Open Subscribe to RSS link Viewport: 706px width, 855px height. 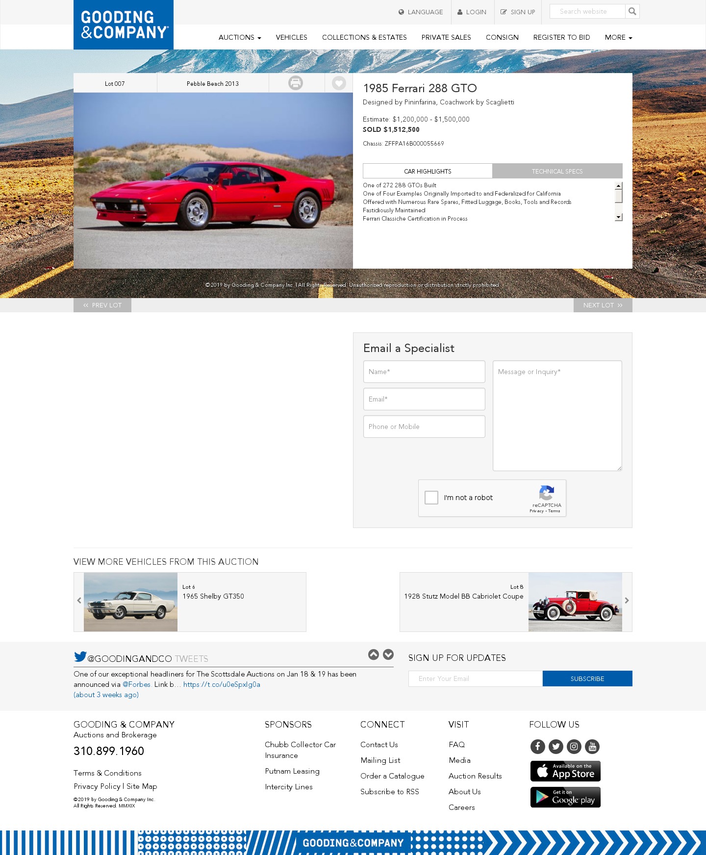tap(390, 791)
